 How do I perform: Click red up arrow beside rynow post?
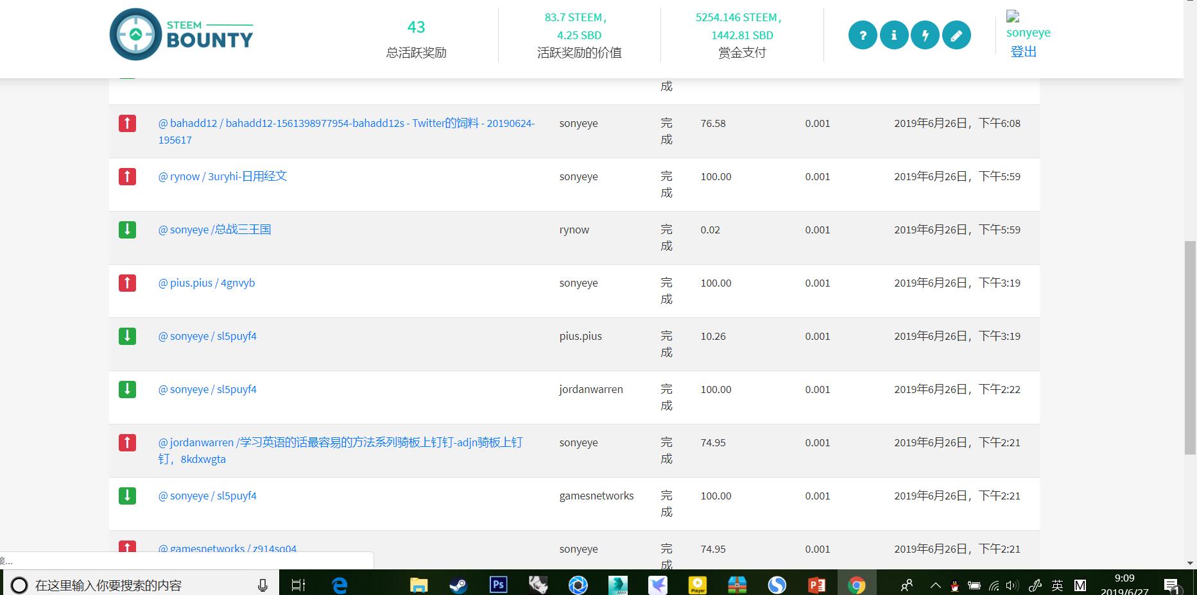click(127, 176)
